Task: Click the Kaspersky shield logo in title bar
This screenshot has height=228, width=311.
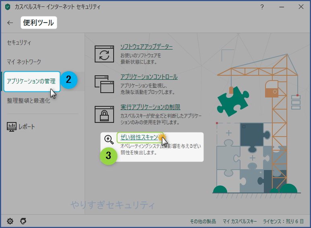Action: (x=8, y=7)
